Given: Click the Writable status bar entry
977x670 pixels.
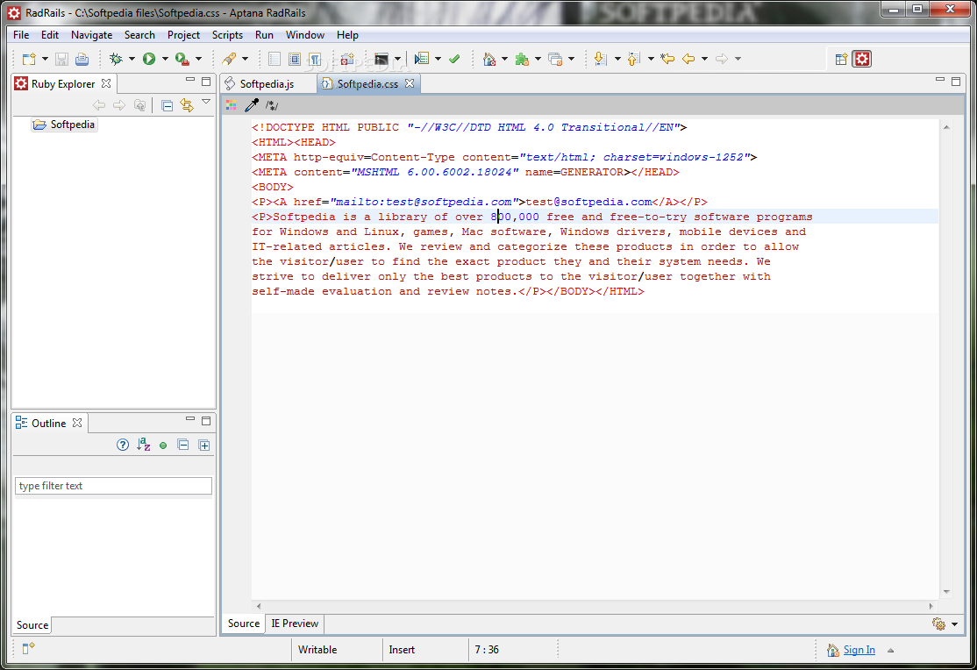Looking at the screenshot, I should (317, 650).
